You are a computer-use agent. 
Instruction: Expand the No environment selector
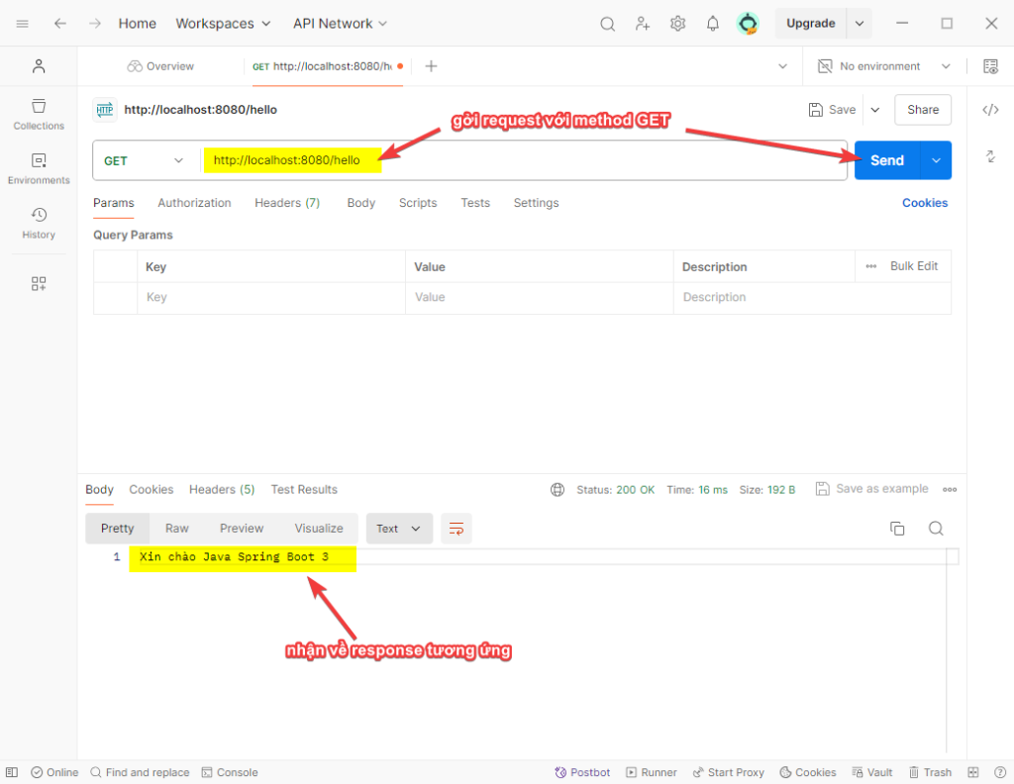(883, 66)
